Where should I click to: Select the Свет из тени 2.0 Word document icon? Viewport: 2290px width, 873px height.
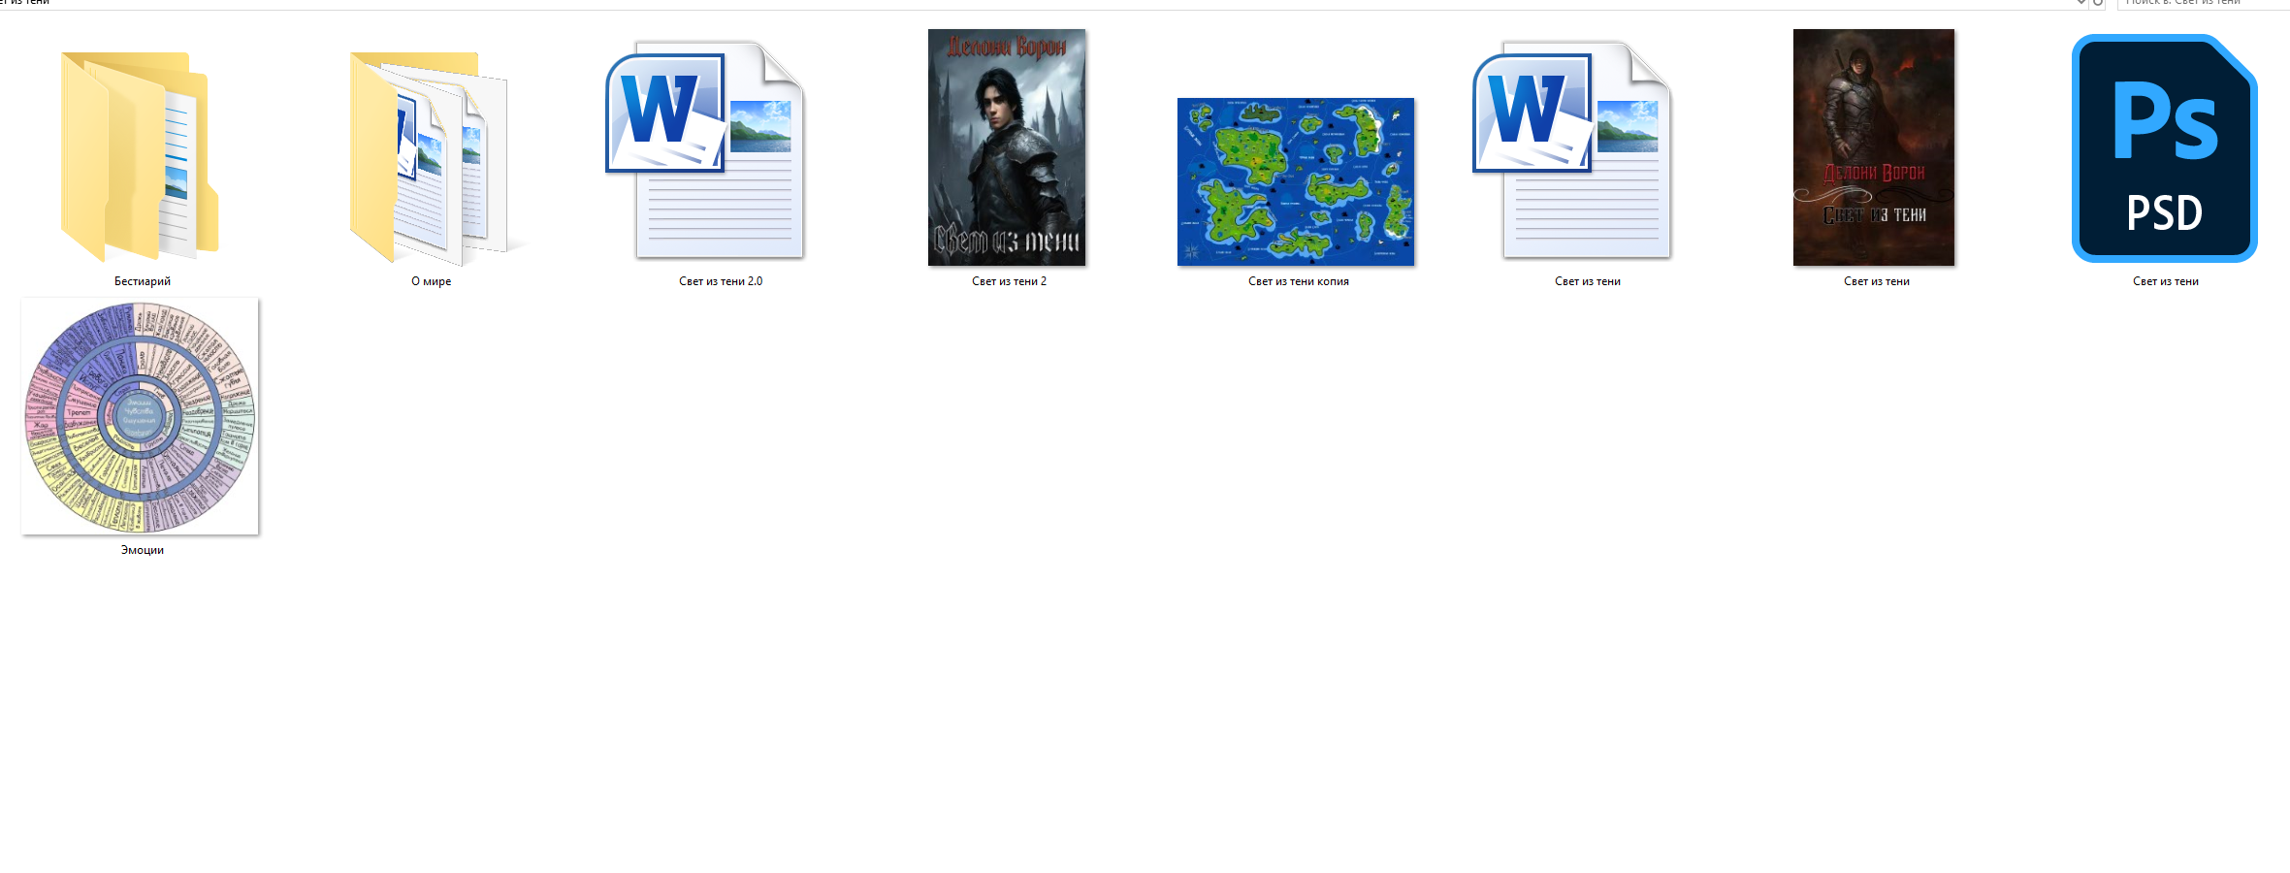pyautogui.click(x=705, y=149)
